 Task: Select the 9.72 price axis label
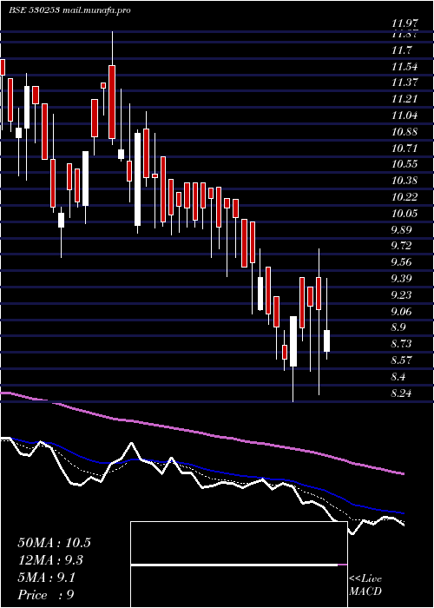402,246
